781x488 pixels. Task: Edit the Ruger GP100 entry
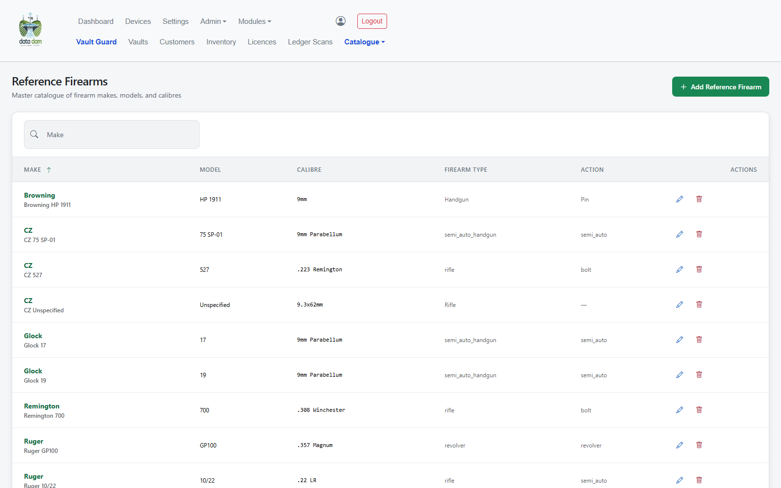[x=679, y=445]
